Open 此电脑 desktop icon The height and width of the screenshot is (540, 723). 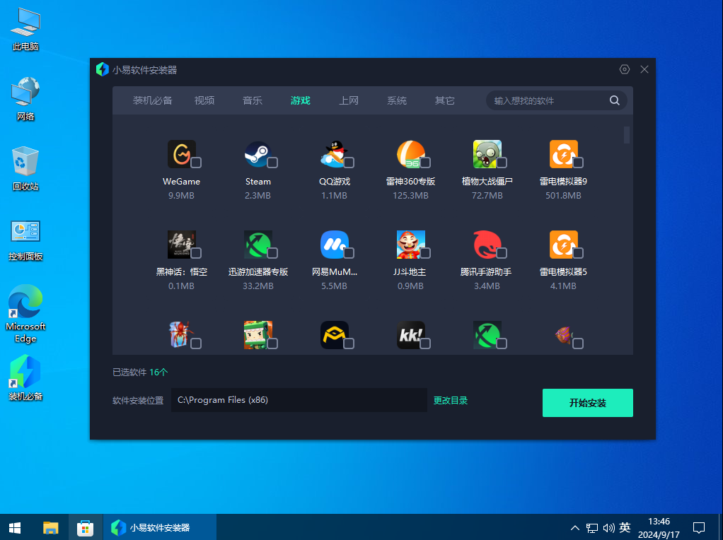(x=25, y=30)
